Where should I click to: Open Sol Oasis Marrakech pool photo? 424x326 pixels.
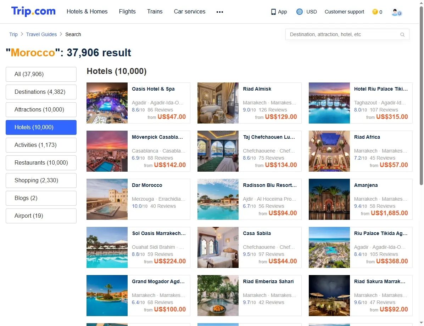click(x=107, y=247)
